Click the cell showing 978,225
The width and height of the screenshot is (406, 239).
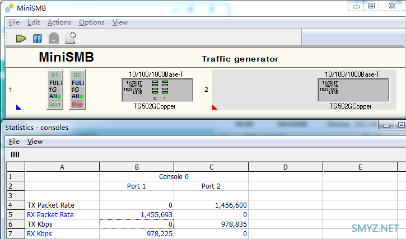(137, 234)
